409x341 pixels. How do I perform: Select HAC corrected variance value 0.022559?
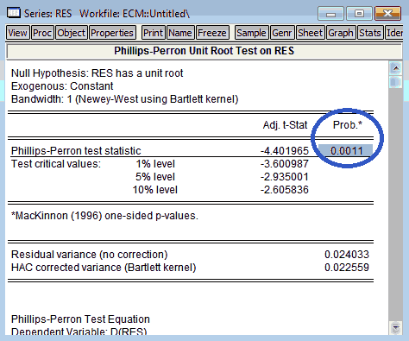[347, 267]
